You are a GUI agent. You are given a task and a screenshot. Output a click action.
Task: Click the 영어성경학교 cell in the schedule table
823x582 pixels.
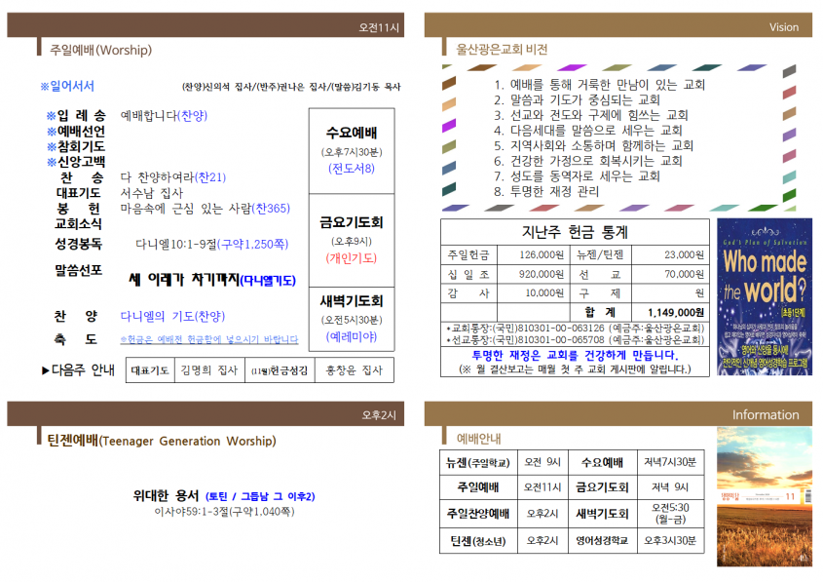602,540
